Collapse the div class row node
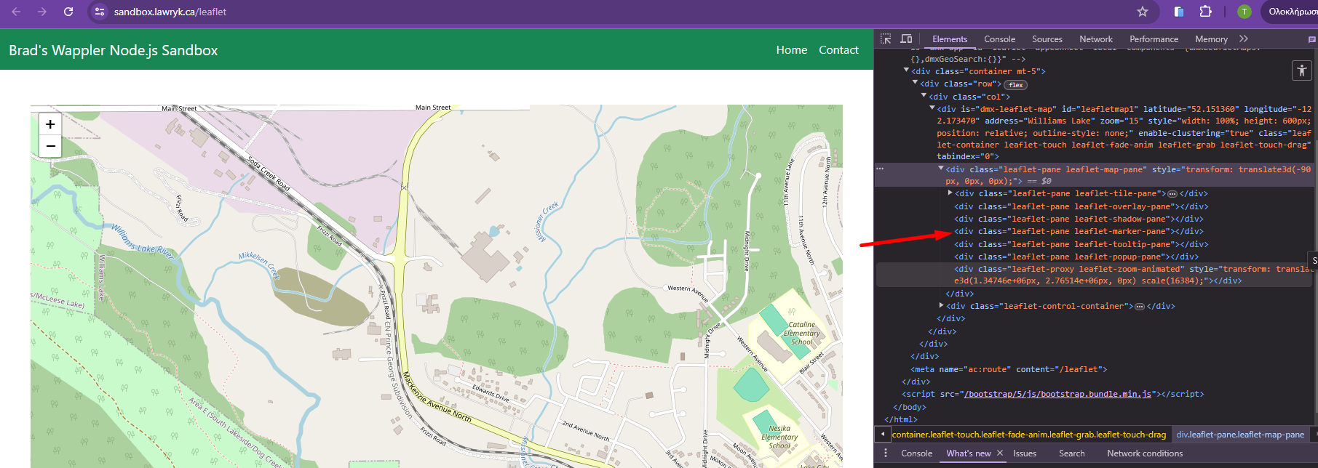 click(916, 83)
